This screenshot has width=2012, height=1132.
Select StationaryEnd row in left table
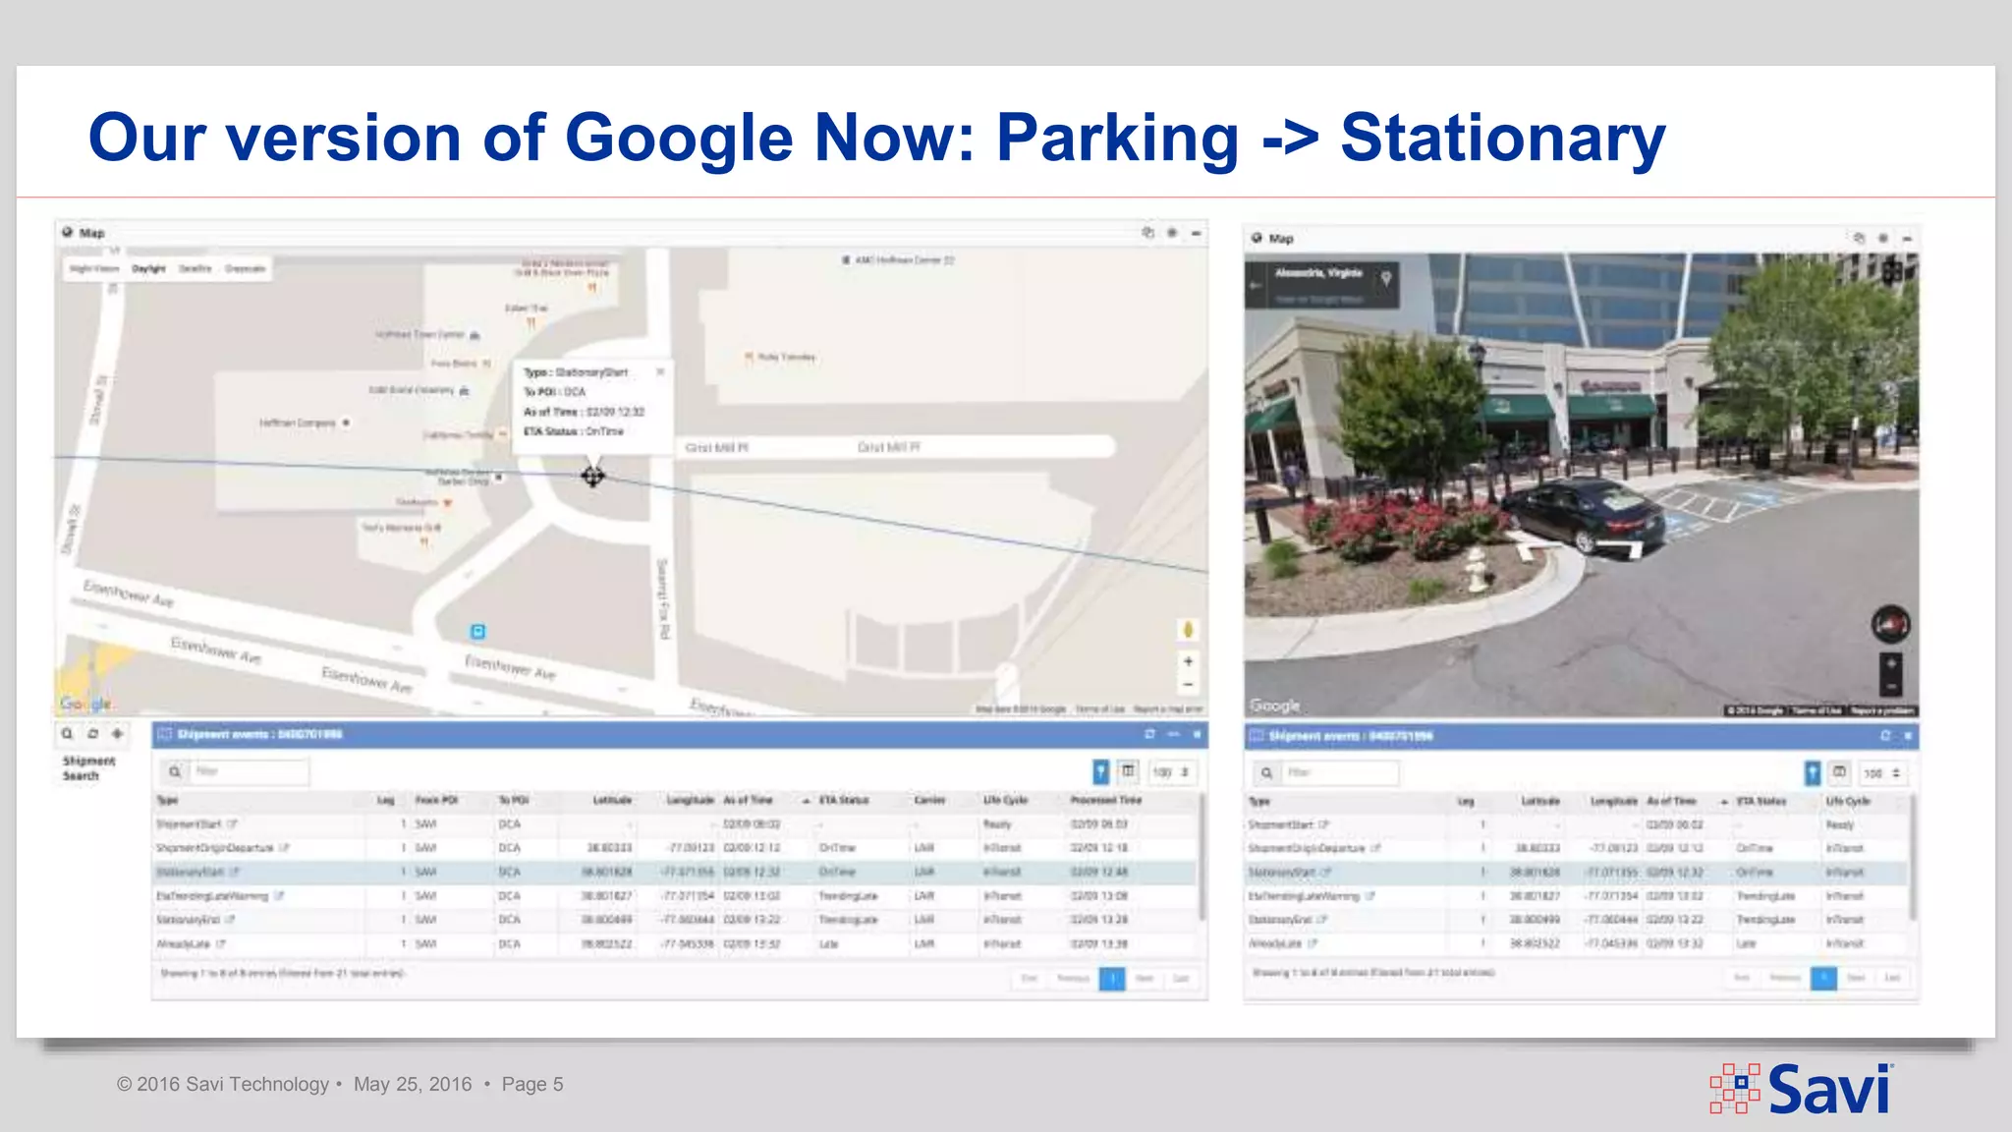676,920
